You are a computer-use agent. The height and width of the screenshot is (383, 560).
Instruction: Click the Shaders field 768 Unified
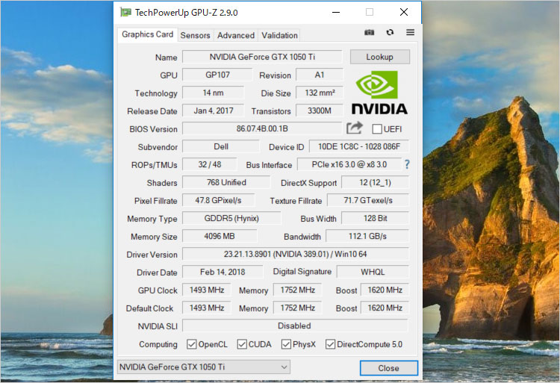point(226,182)
